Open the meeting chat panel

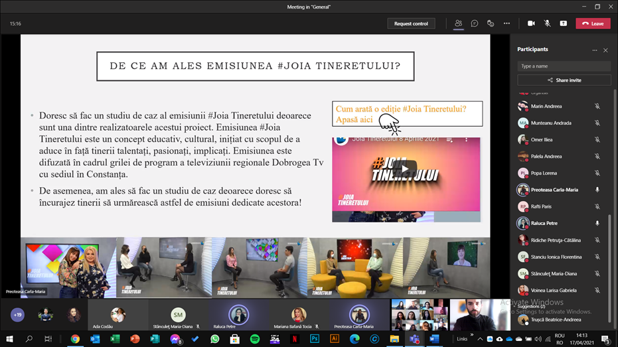(x=475, y=23)
